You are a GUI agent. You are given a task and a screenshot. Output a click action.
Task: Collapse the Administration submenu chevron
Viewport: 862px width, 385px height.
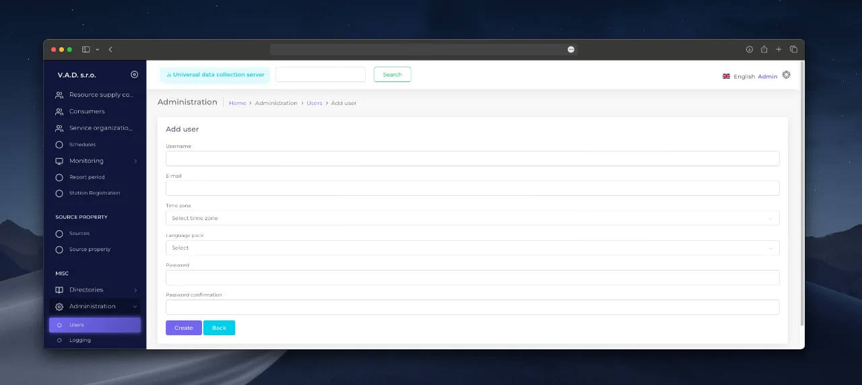pyautogui.click(x=135, y=306)
